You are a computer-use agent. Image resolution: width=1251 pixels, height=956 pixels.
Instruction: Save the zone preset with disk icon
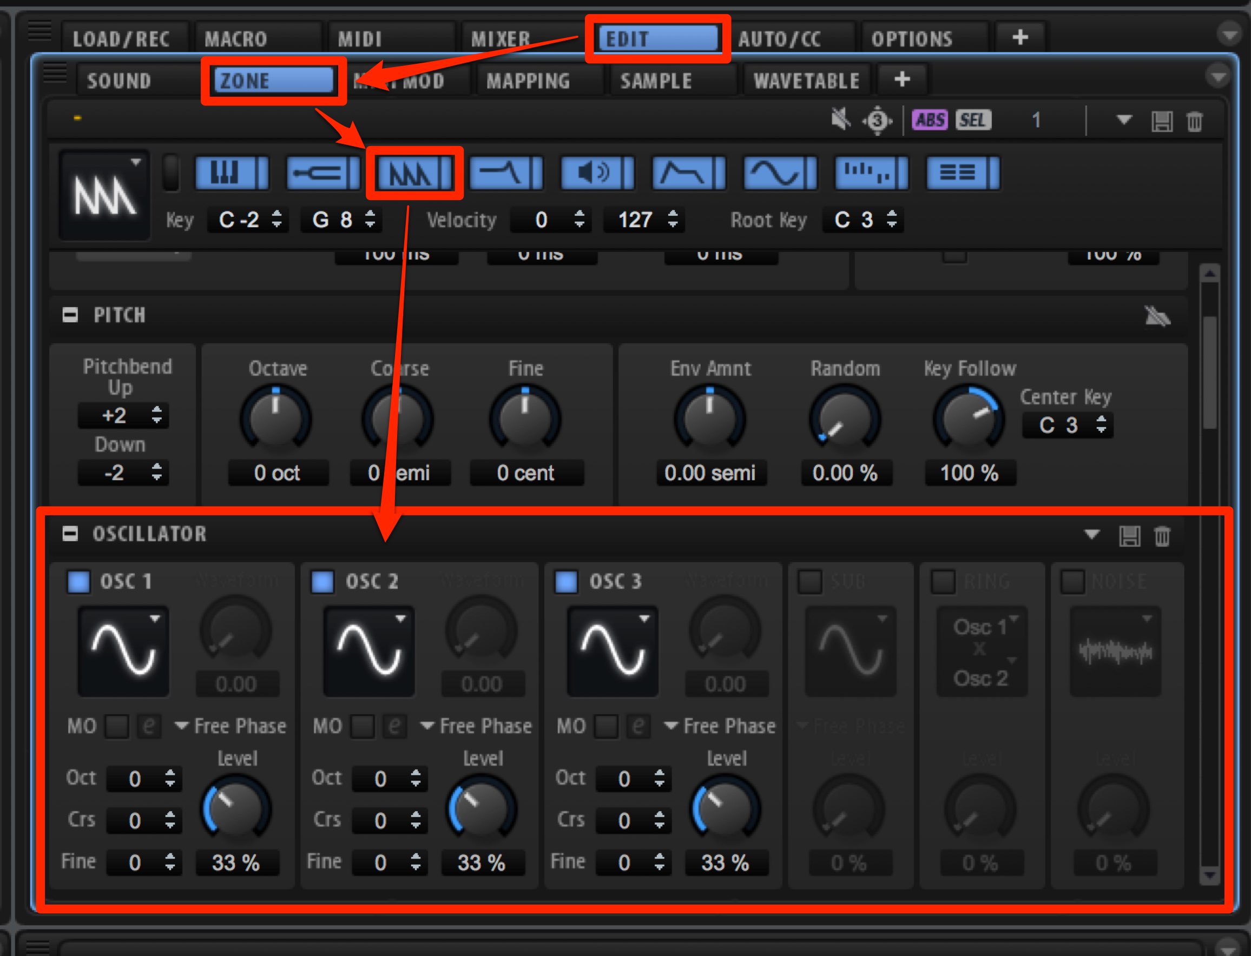point(1162,121)
